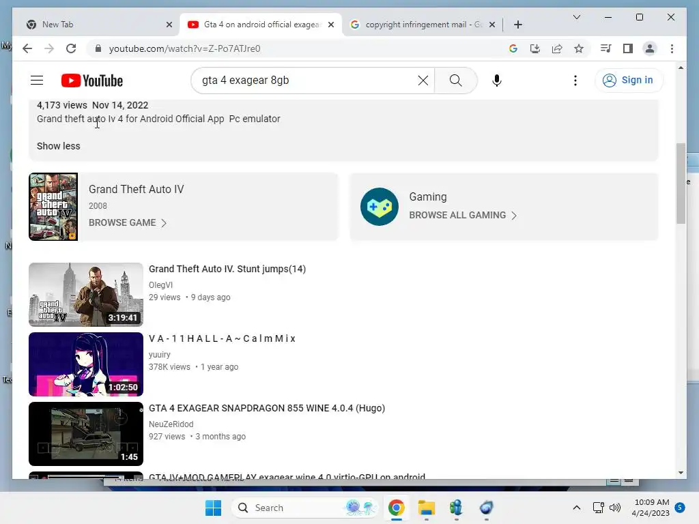Screen dimensions: 699x524
Task: Clear the search box with the X icon
Action: [423, 81]
